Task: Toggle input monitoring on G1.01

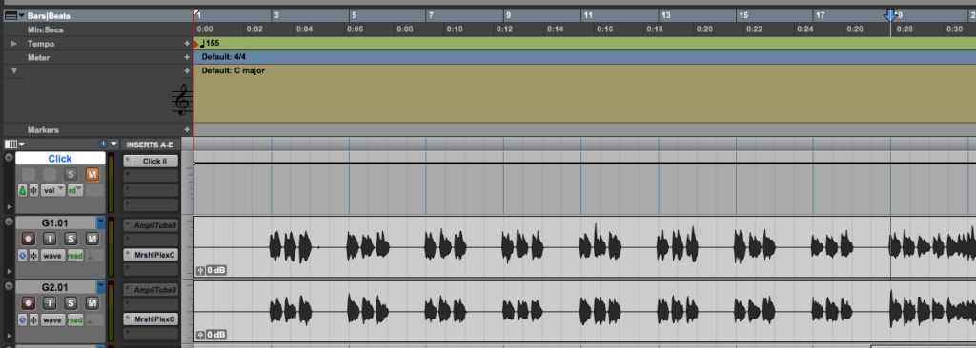Action: click(x=51, y=239)
